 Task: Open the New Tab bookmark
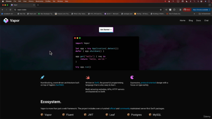point(21,14)
